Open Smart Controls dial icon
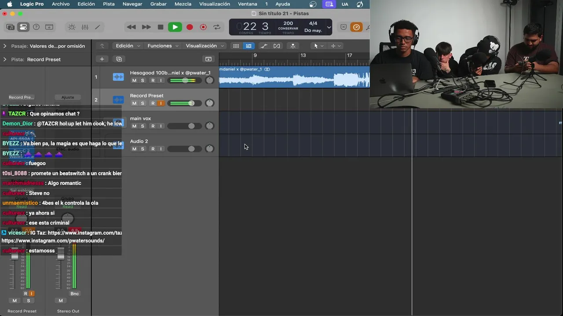Viewport: 563px width, 316px height. tap(72, 27)
